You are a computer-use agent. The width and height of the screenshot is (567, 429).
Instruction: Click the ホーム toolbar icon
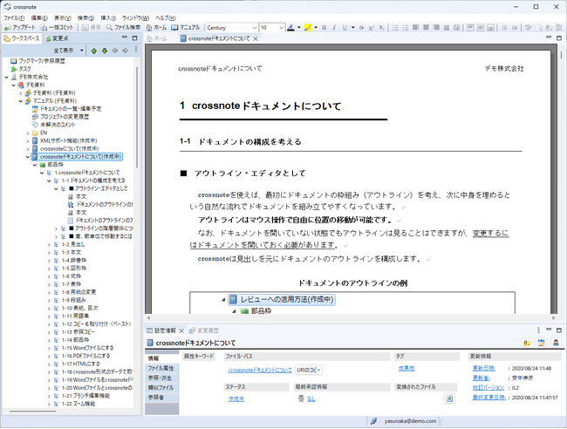(x=155, y=28)
